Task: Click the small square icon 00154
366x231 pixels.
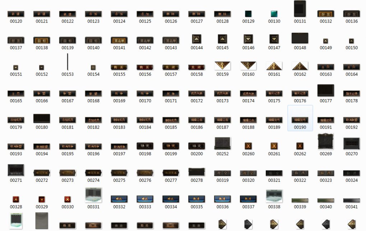Action: [93, 67]
